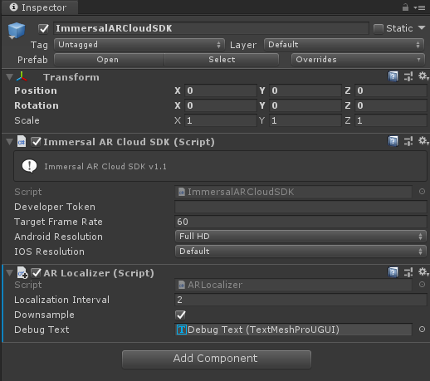Click Rotation Y field
Image resolution: width=430 pixels, height=381 pixels.
click(305, 105)
